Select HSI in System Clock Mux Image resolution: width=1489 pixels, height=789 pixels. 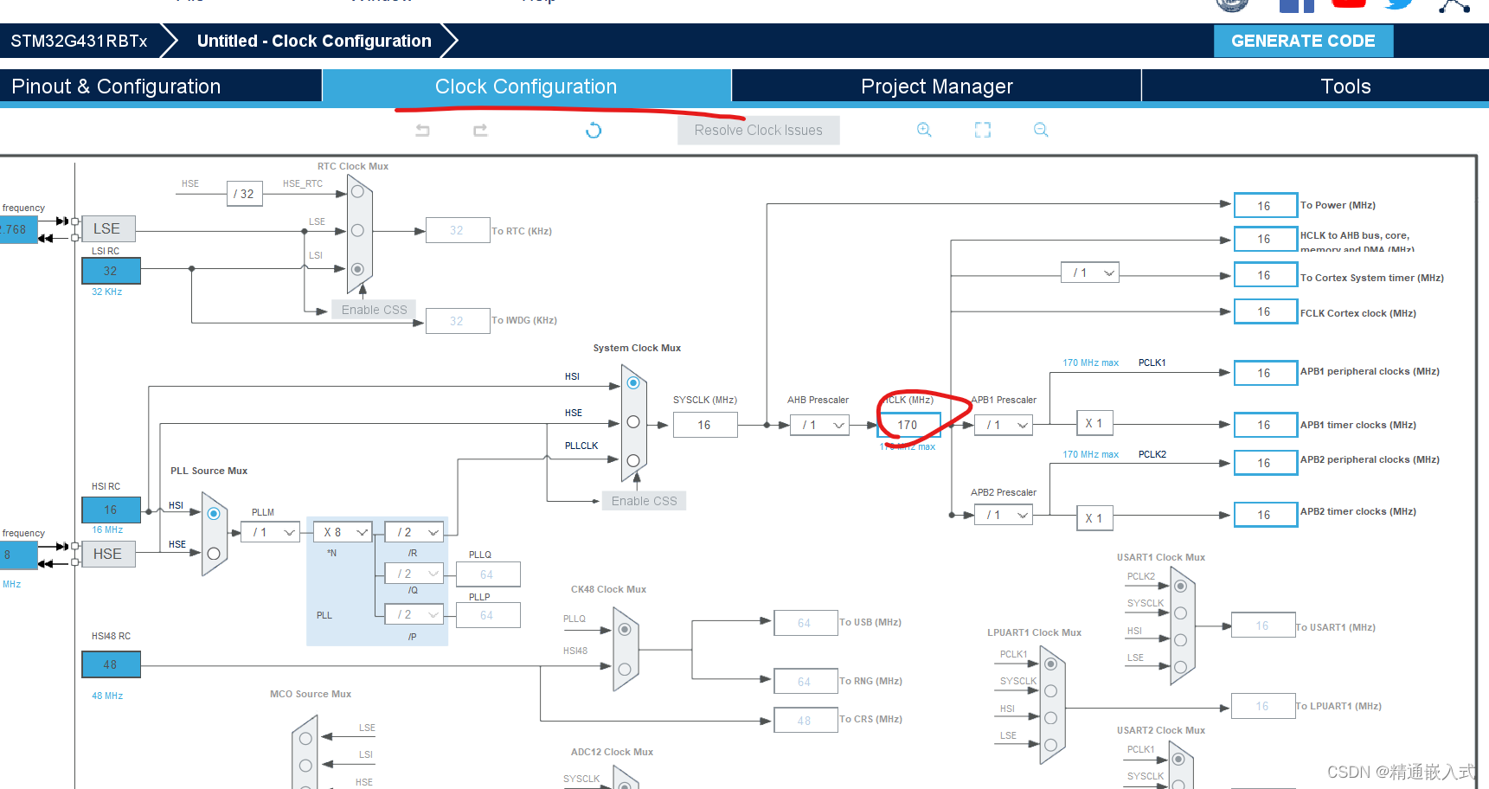[x=633, y=382]
